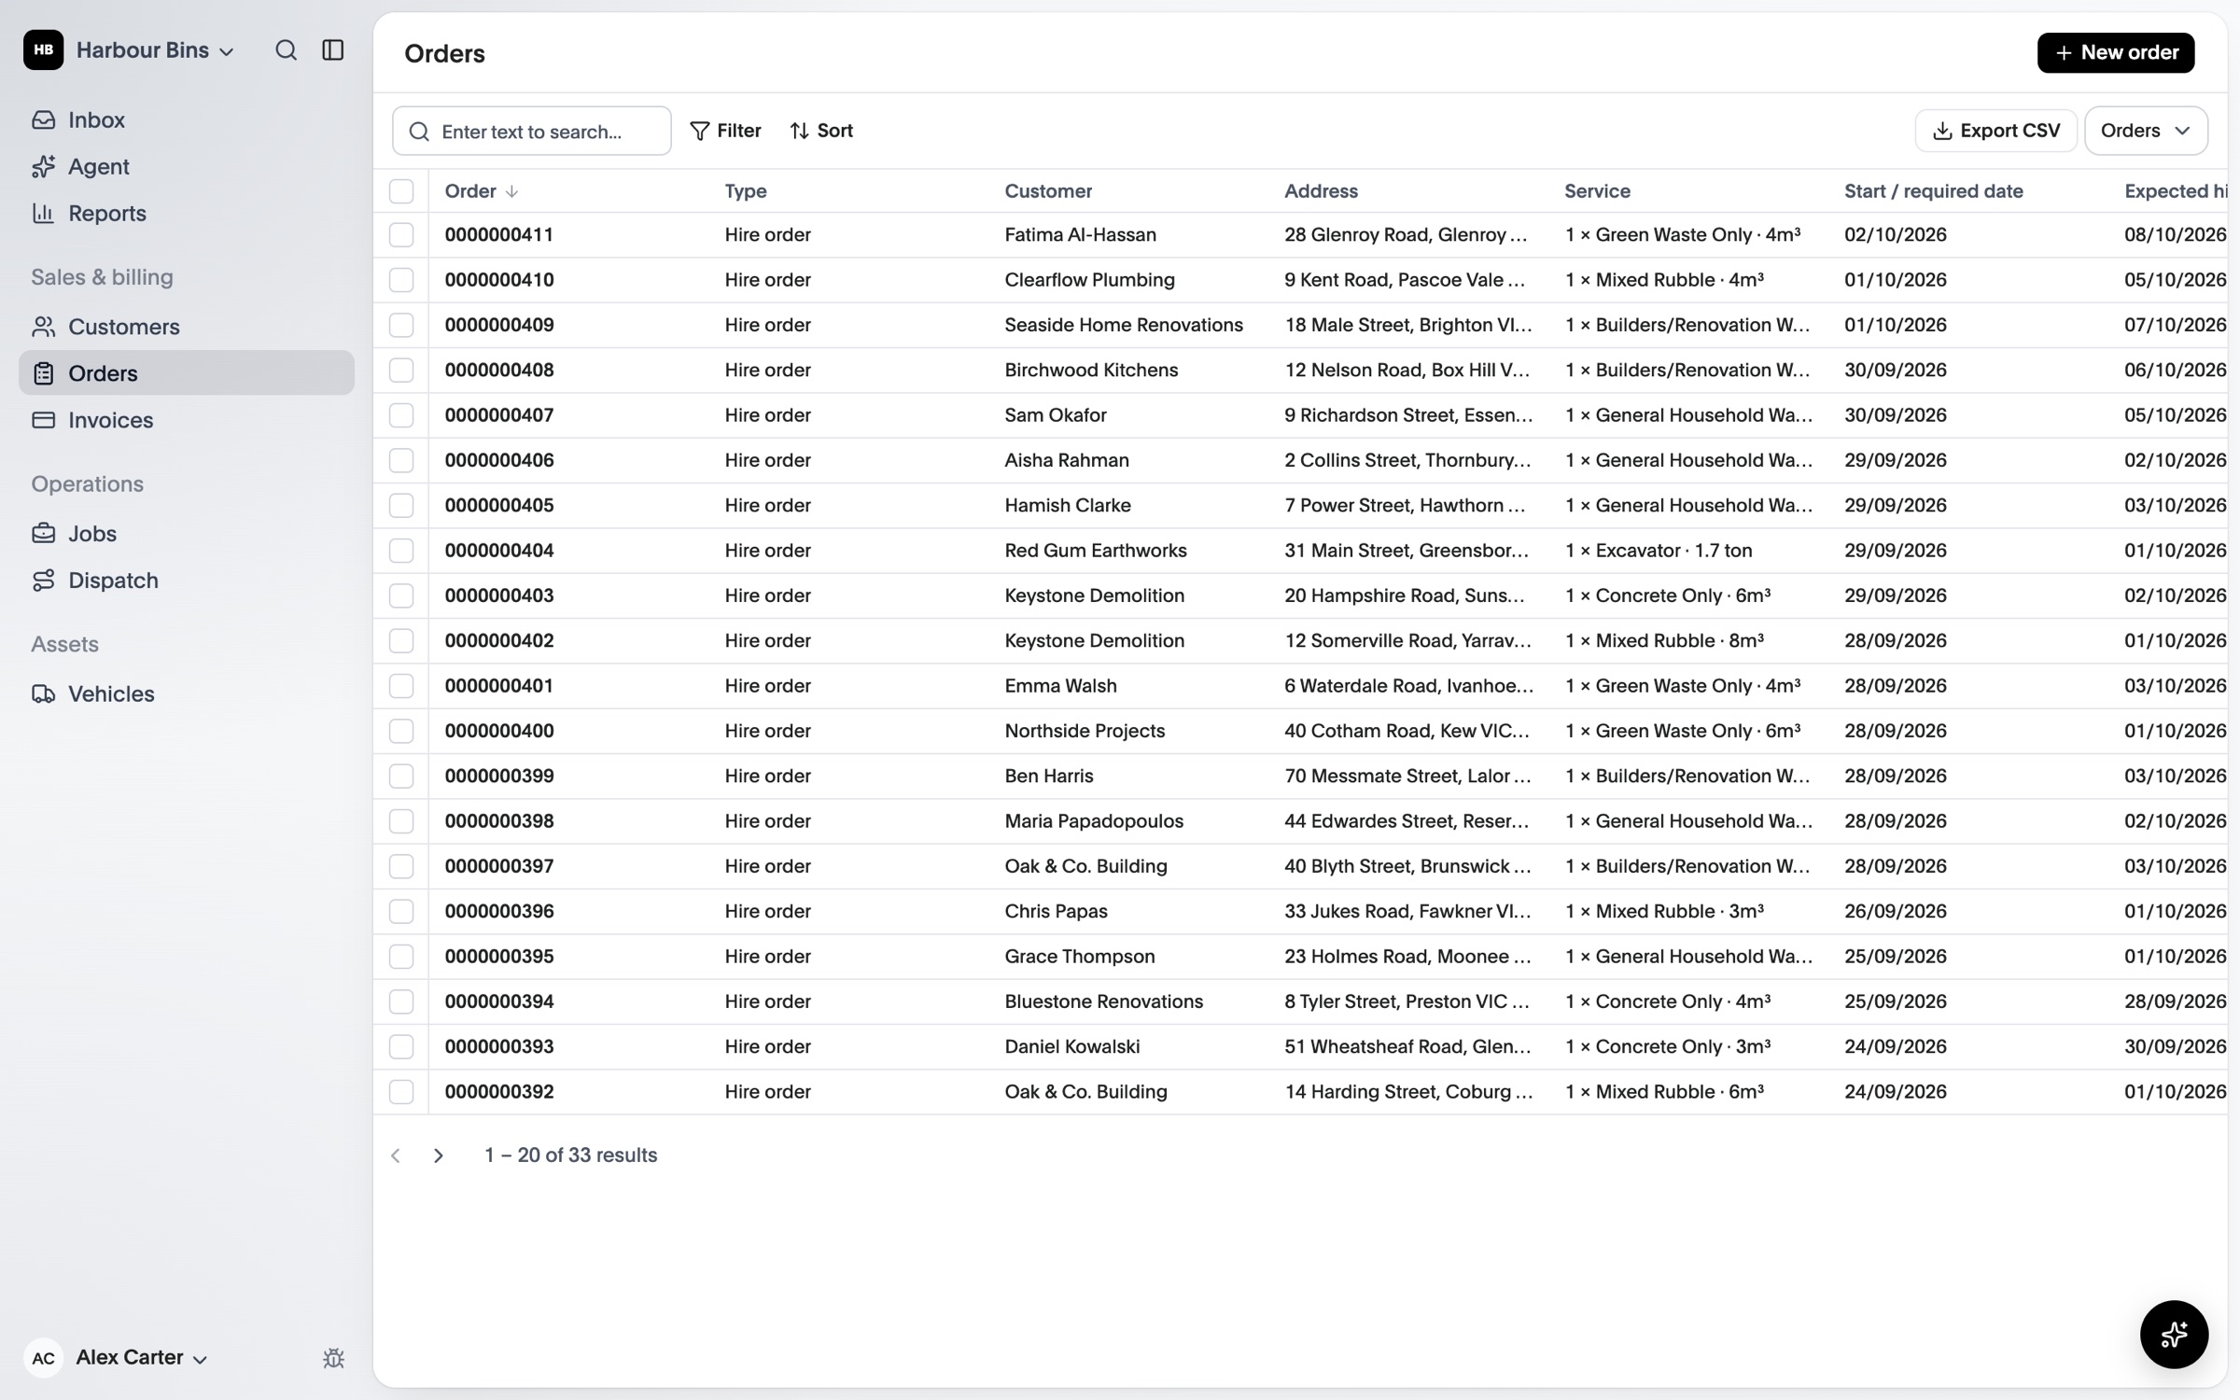Export the orders list as CSV

(x=1995, y=131)
